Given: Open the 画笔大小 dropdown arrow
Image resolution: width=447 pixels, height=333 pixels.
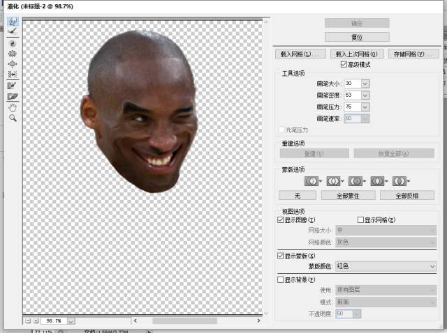Looking at the screenshot, I should (x=365, y=84).
